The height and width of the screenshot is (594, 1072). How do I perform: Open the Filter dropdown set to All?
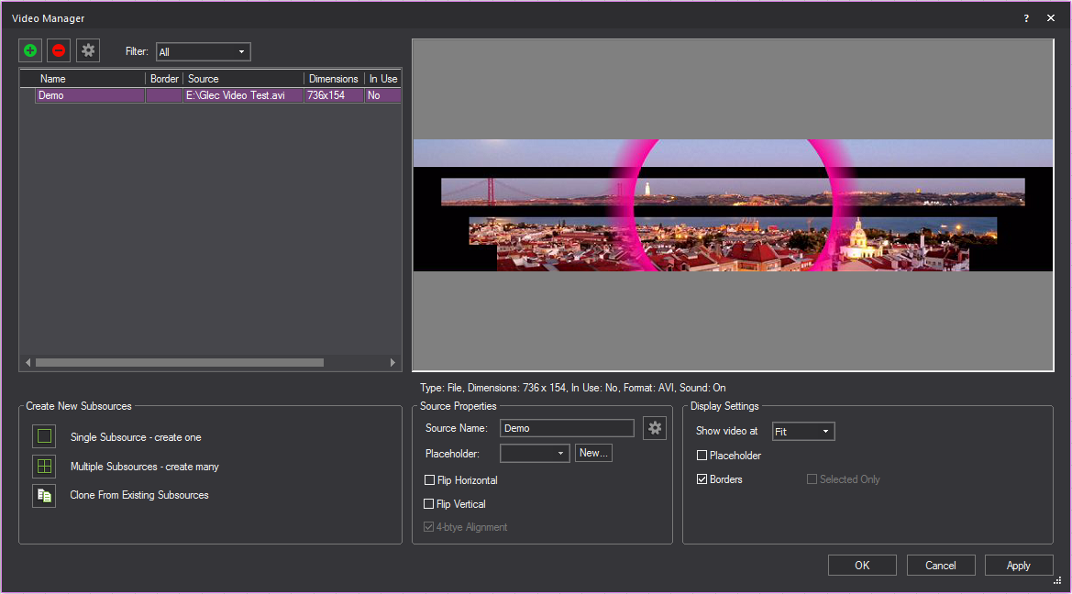[x=203, y=52]
